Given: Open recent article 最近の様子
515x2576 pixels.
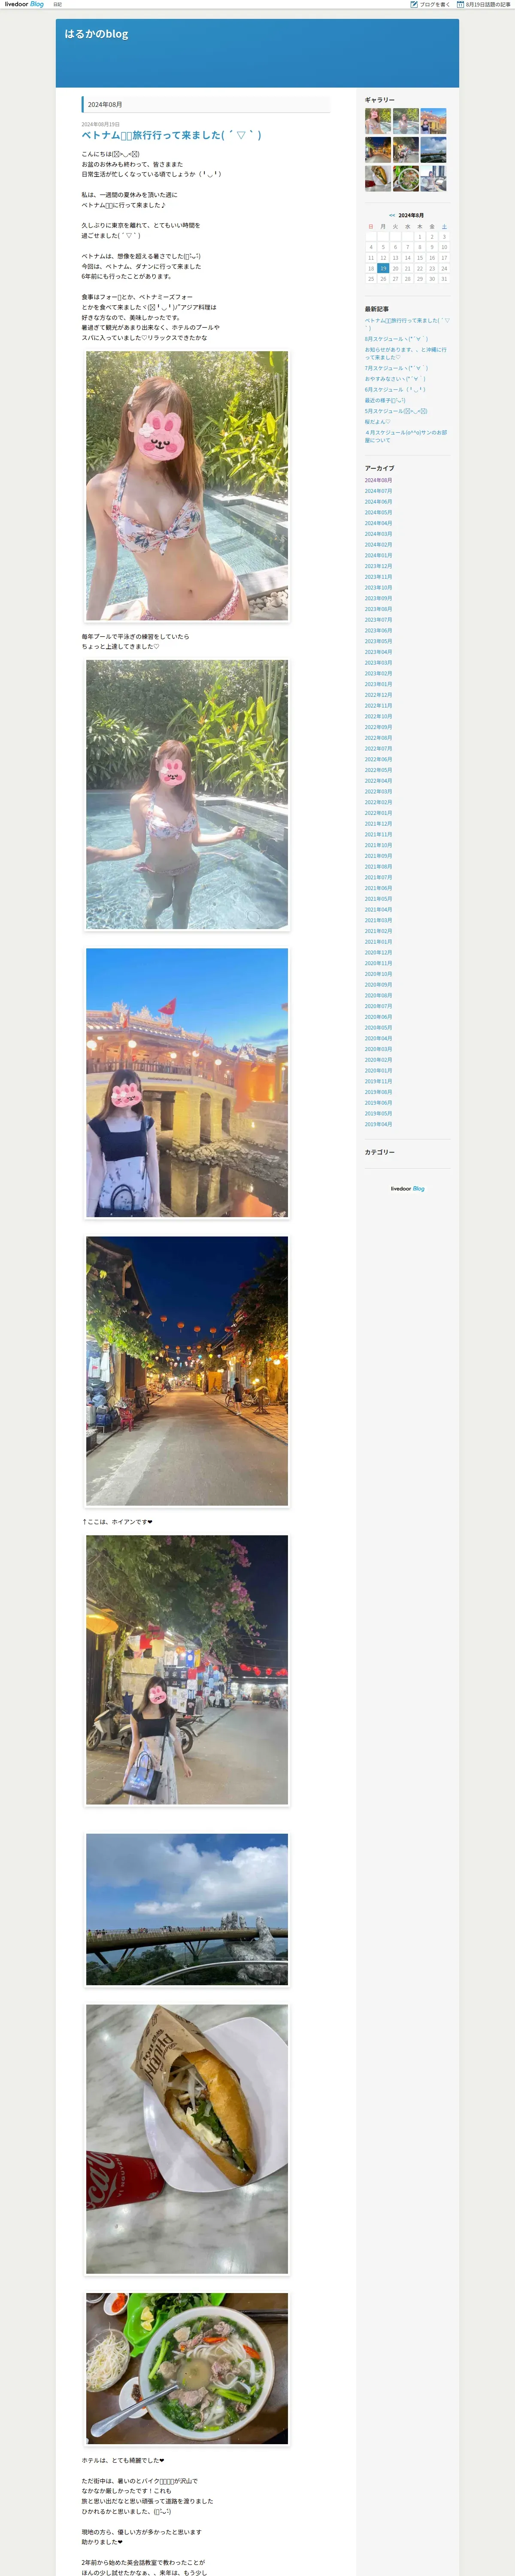Looking at the screenshot, I should (x=385, y=400).
